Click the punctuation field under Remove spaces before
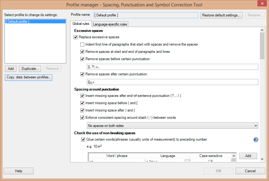 pos(172,67)
